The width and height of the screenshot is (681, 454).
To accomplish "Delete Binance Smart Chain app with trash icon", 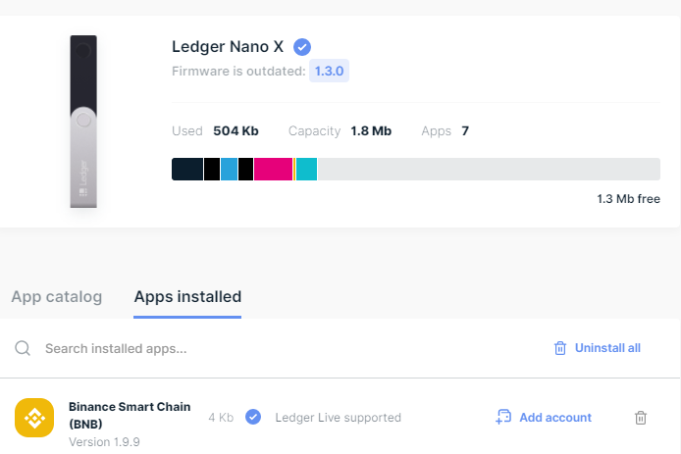I will pyautogui.click(x=641, y=418).
